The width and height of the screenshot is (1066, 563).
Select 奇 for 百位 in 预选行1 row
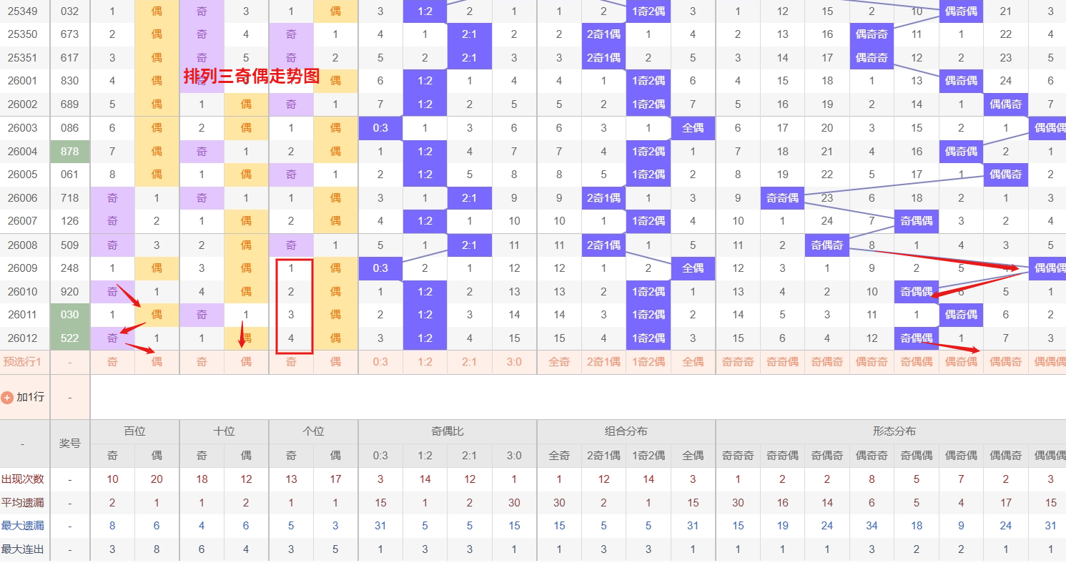point(112,362)
